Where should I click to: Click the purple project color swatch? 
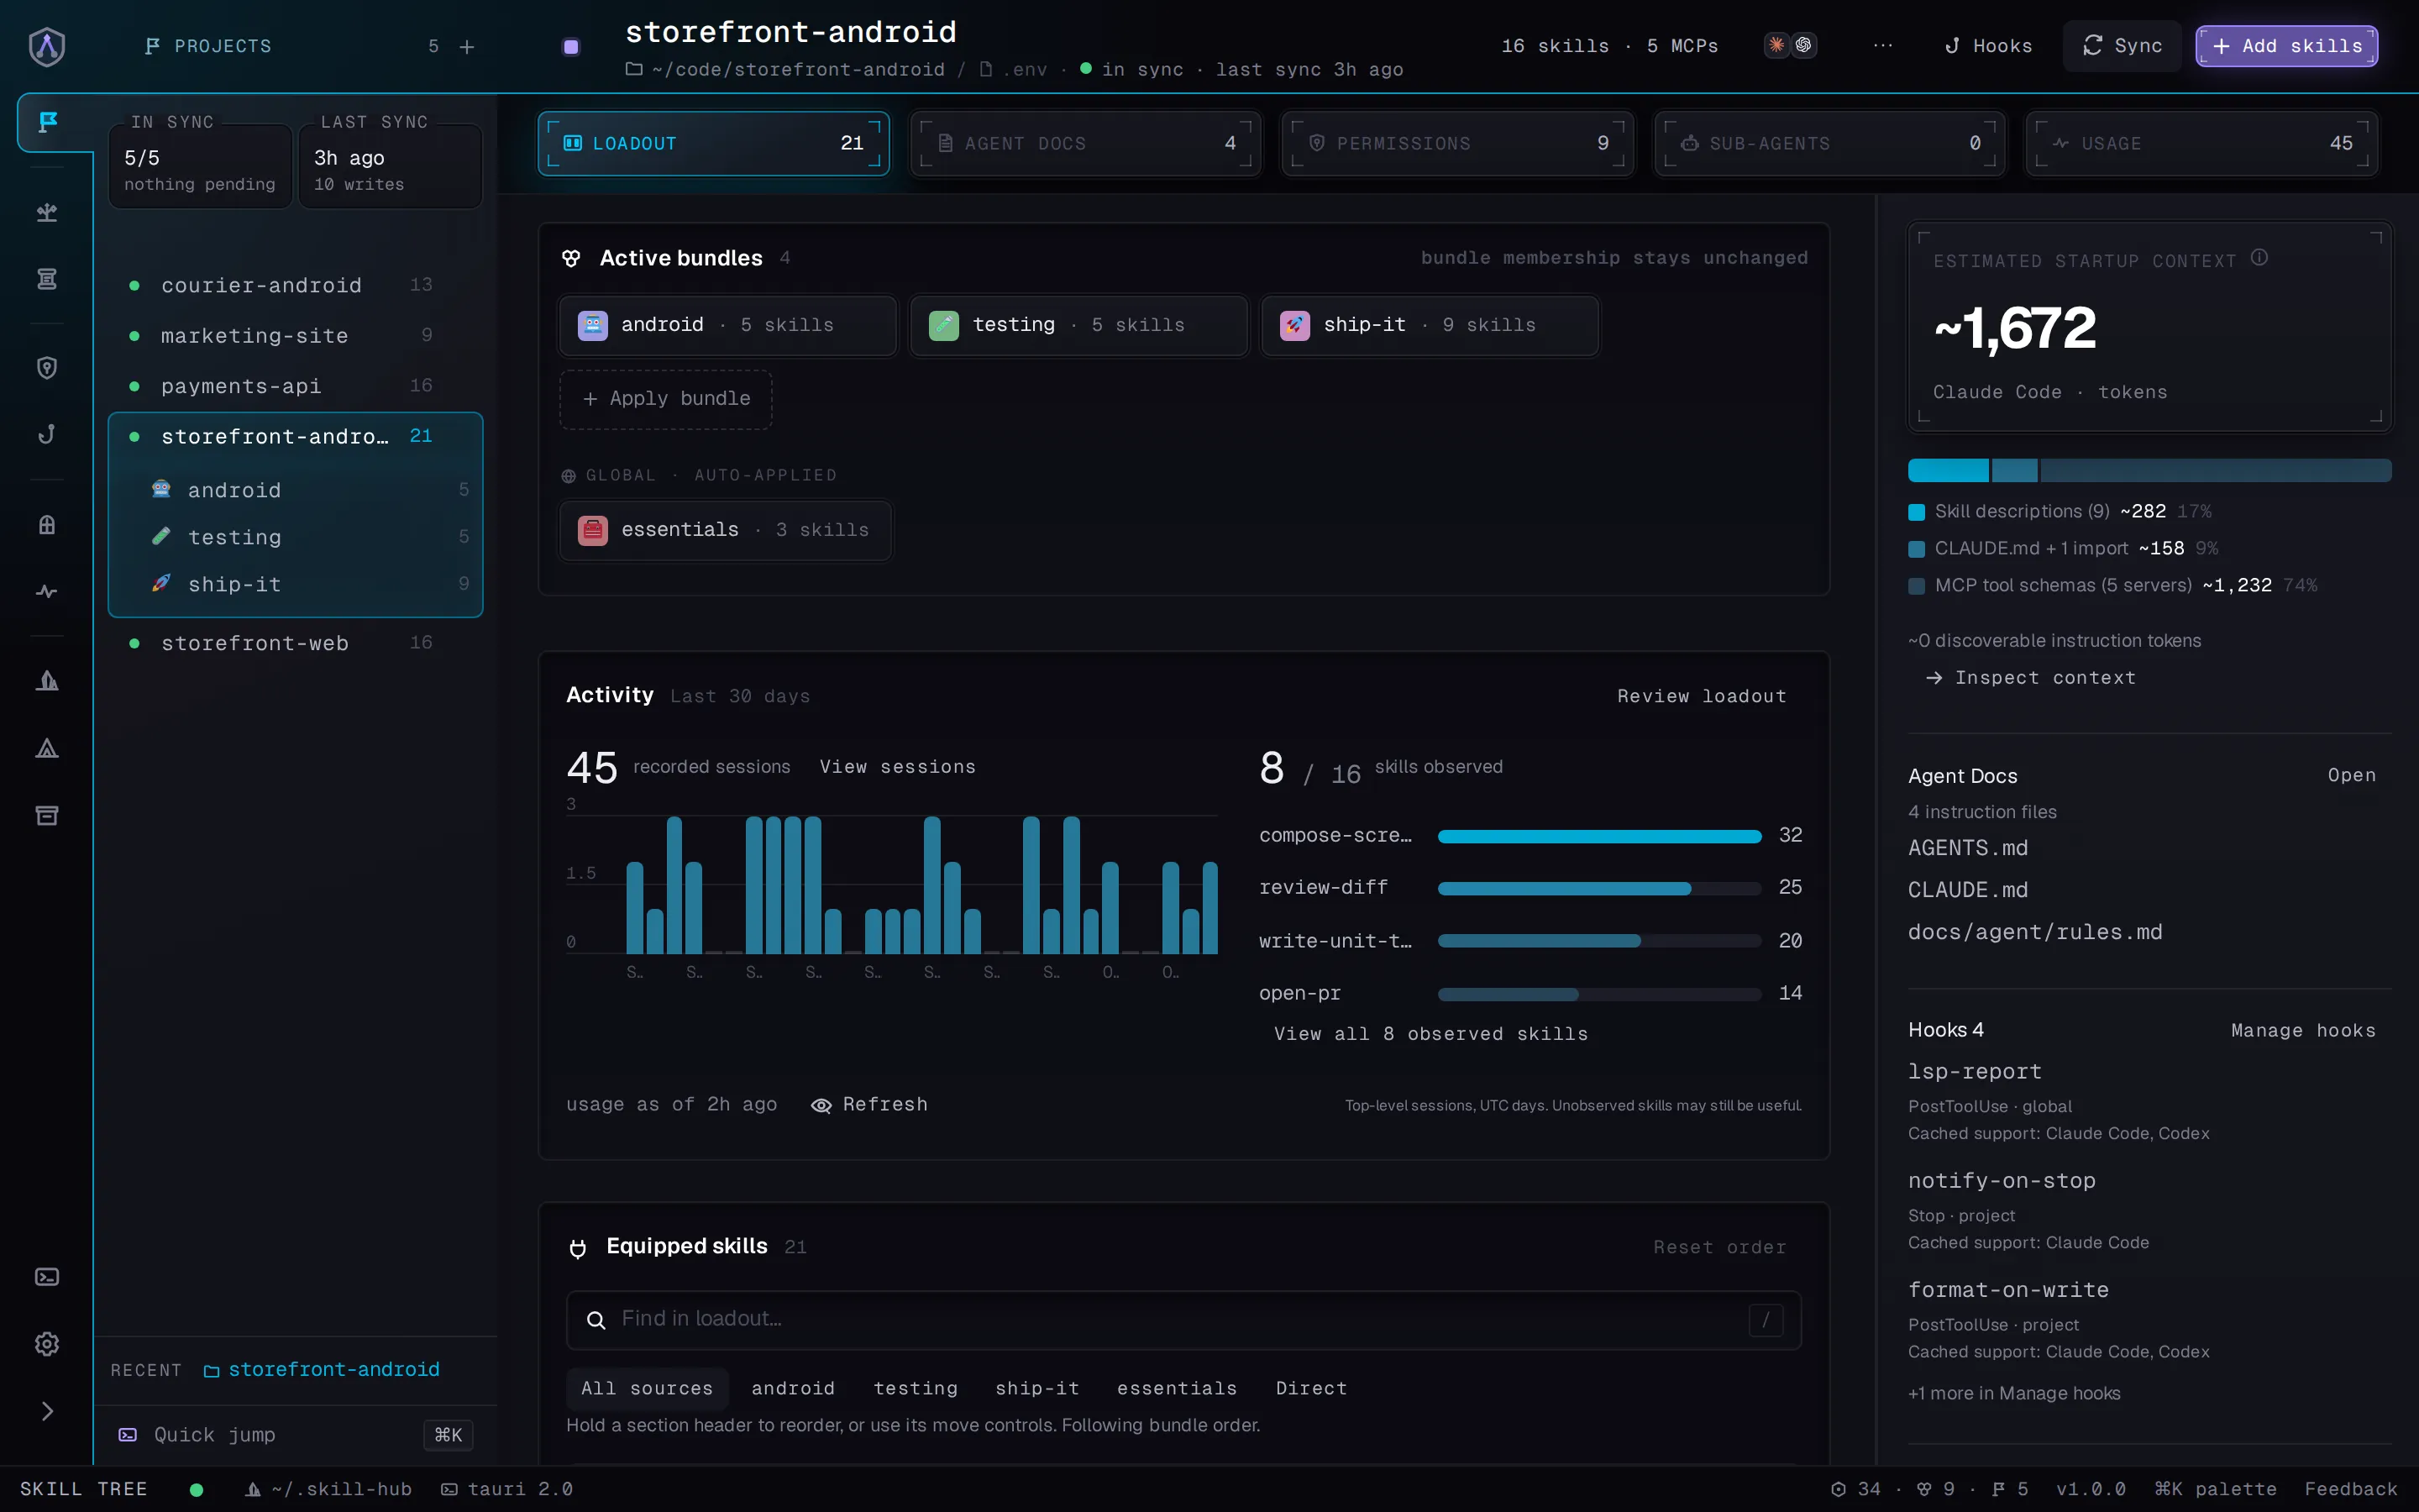coord(571,47)
